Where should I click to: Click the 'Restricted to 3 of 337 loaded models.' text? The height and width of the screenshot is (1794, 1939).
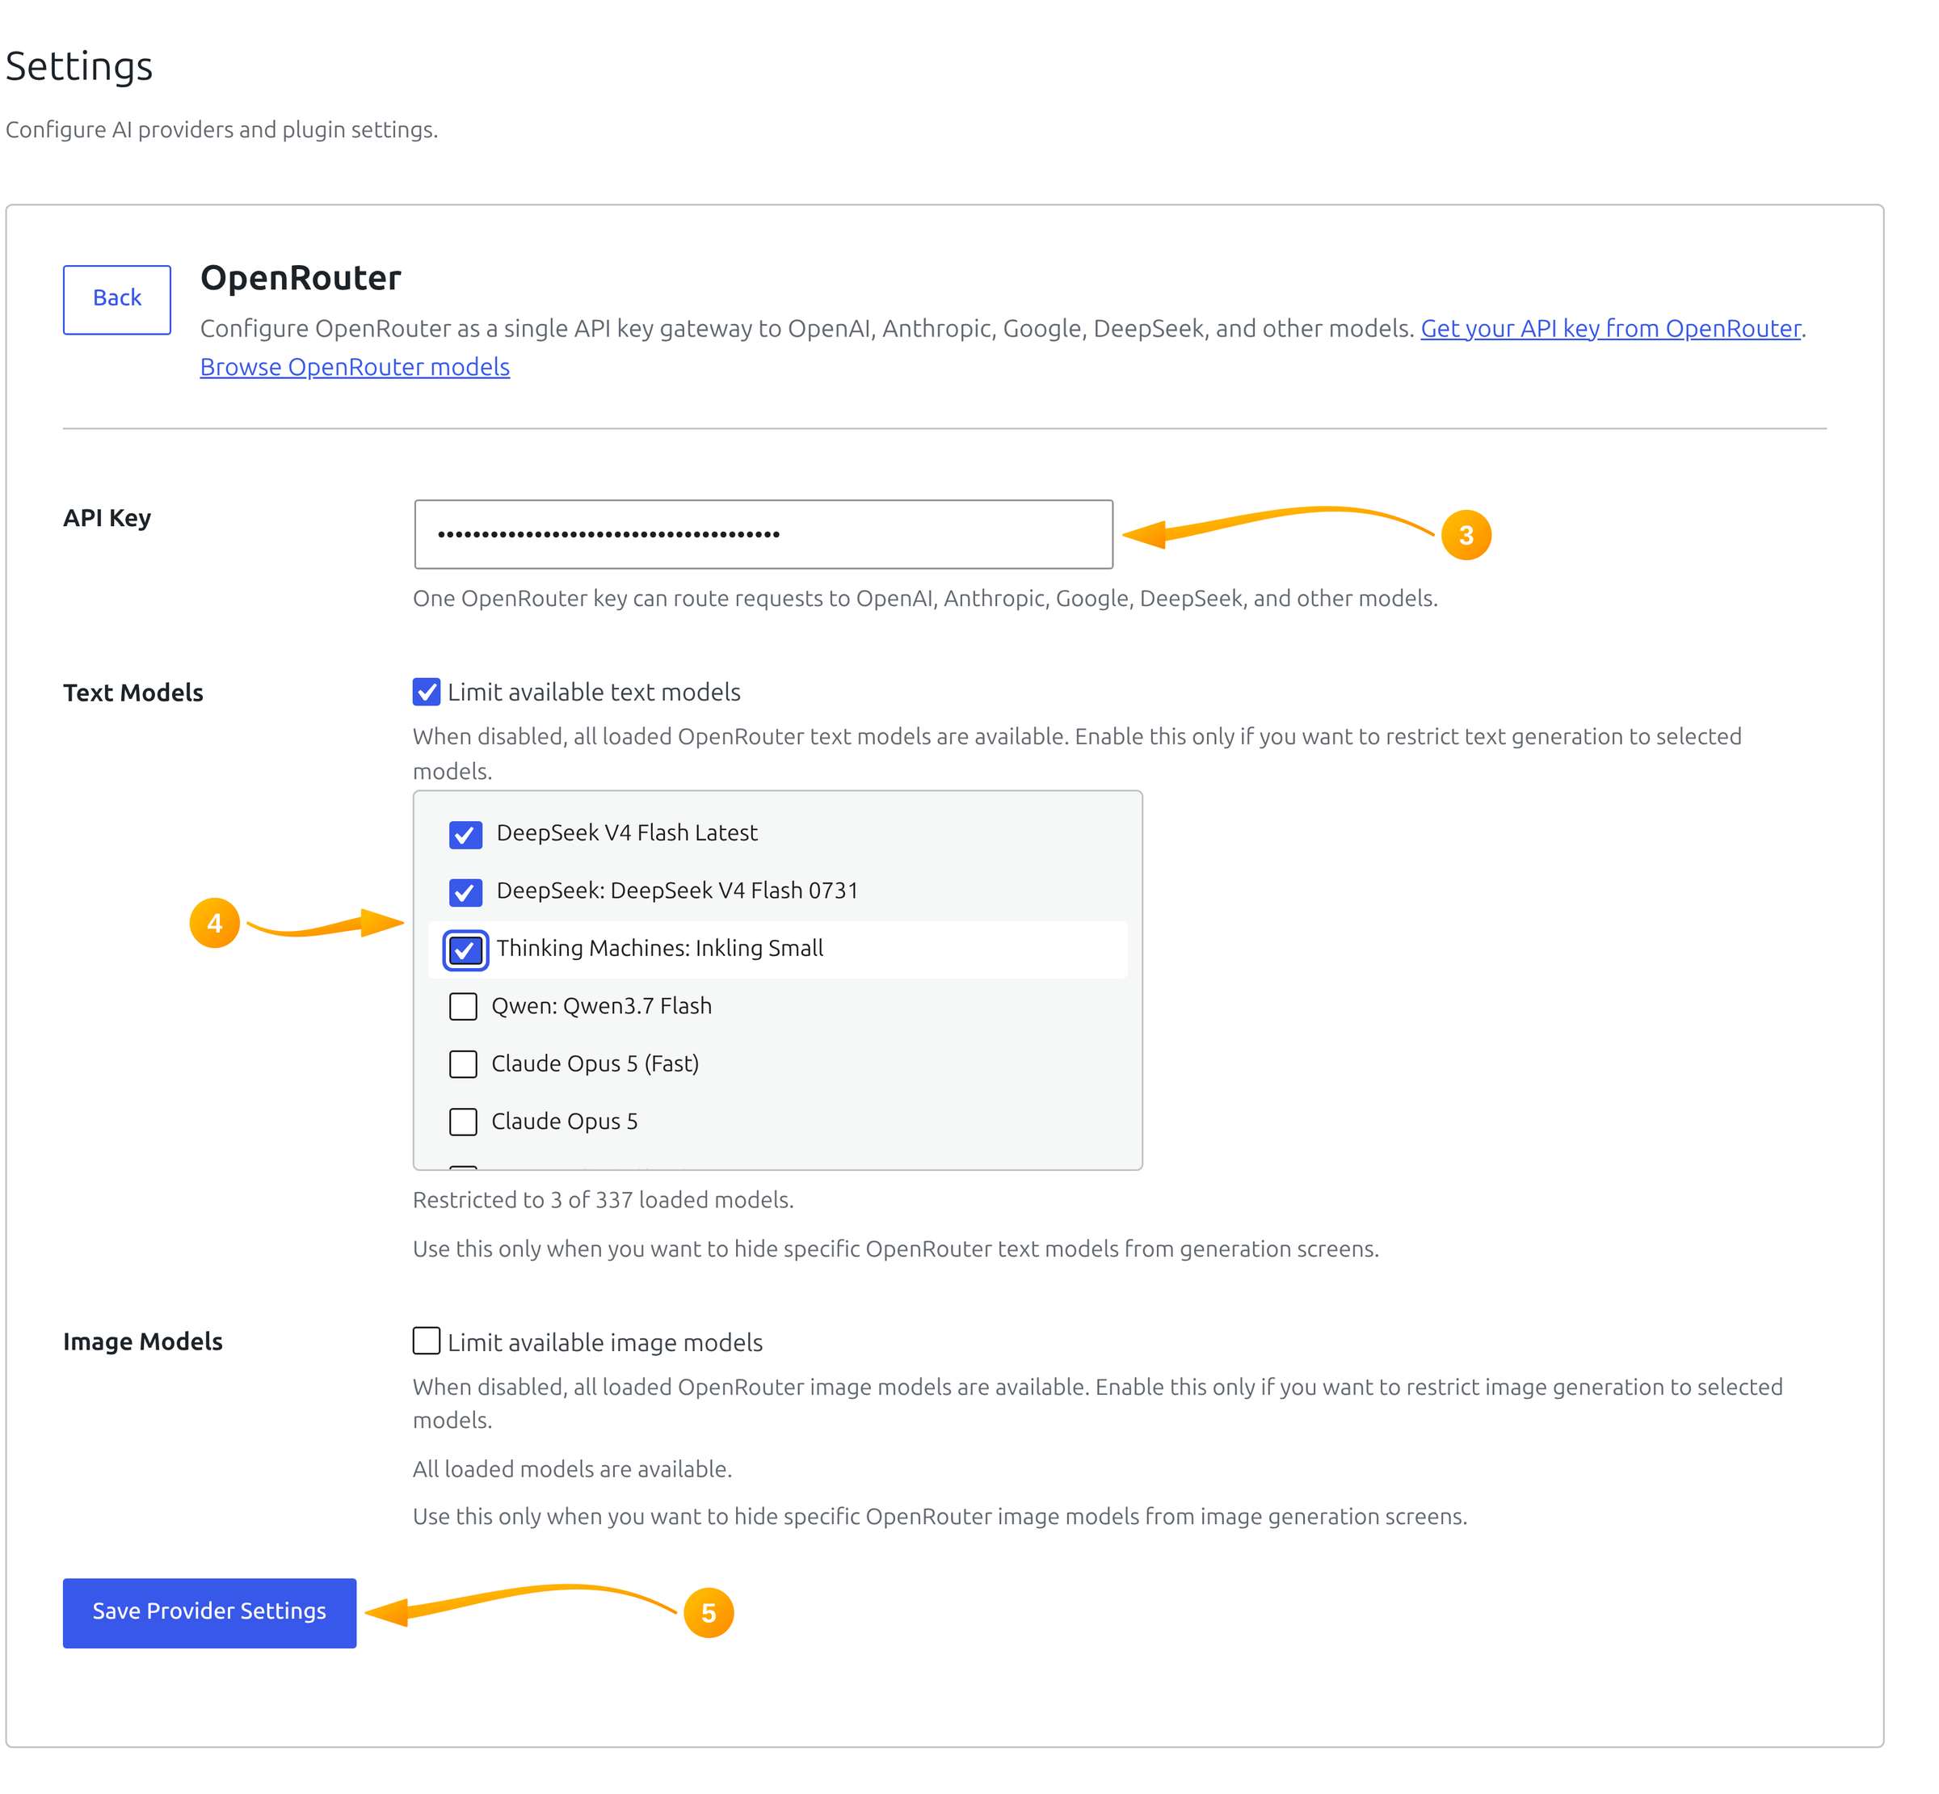click(603, 1200)
